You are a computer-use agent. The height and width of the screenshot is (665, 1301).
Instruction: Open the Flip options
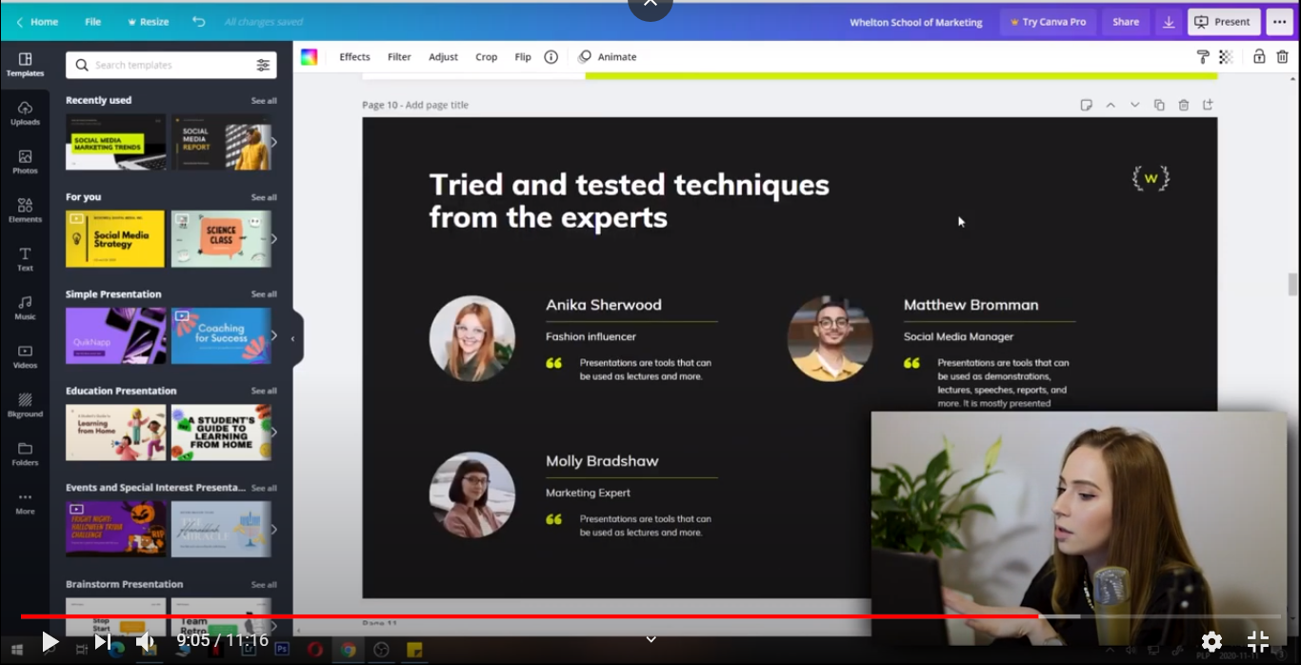click(523, 57)
